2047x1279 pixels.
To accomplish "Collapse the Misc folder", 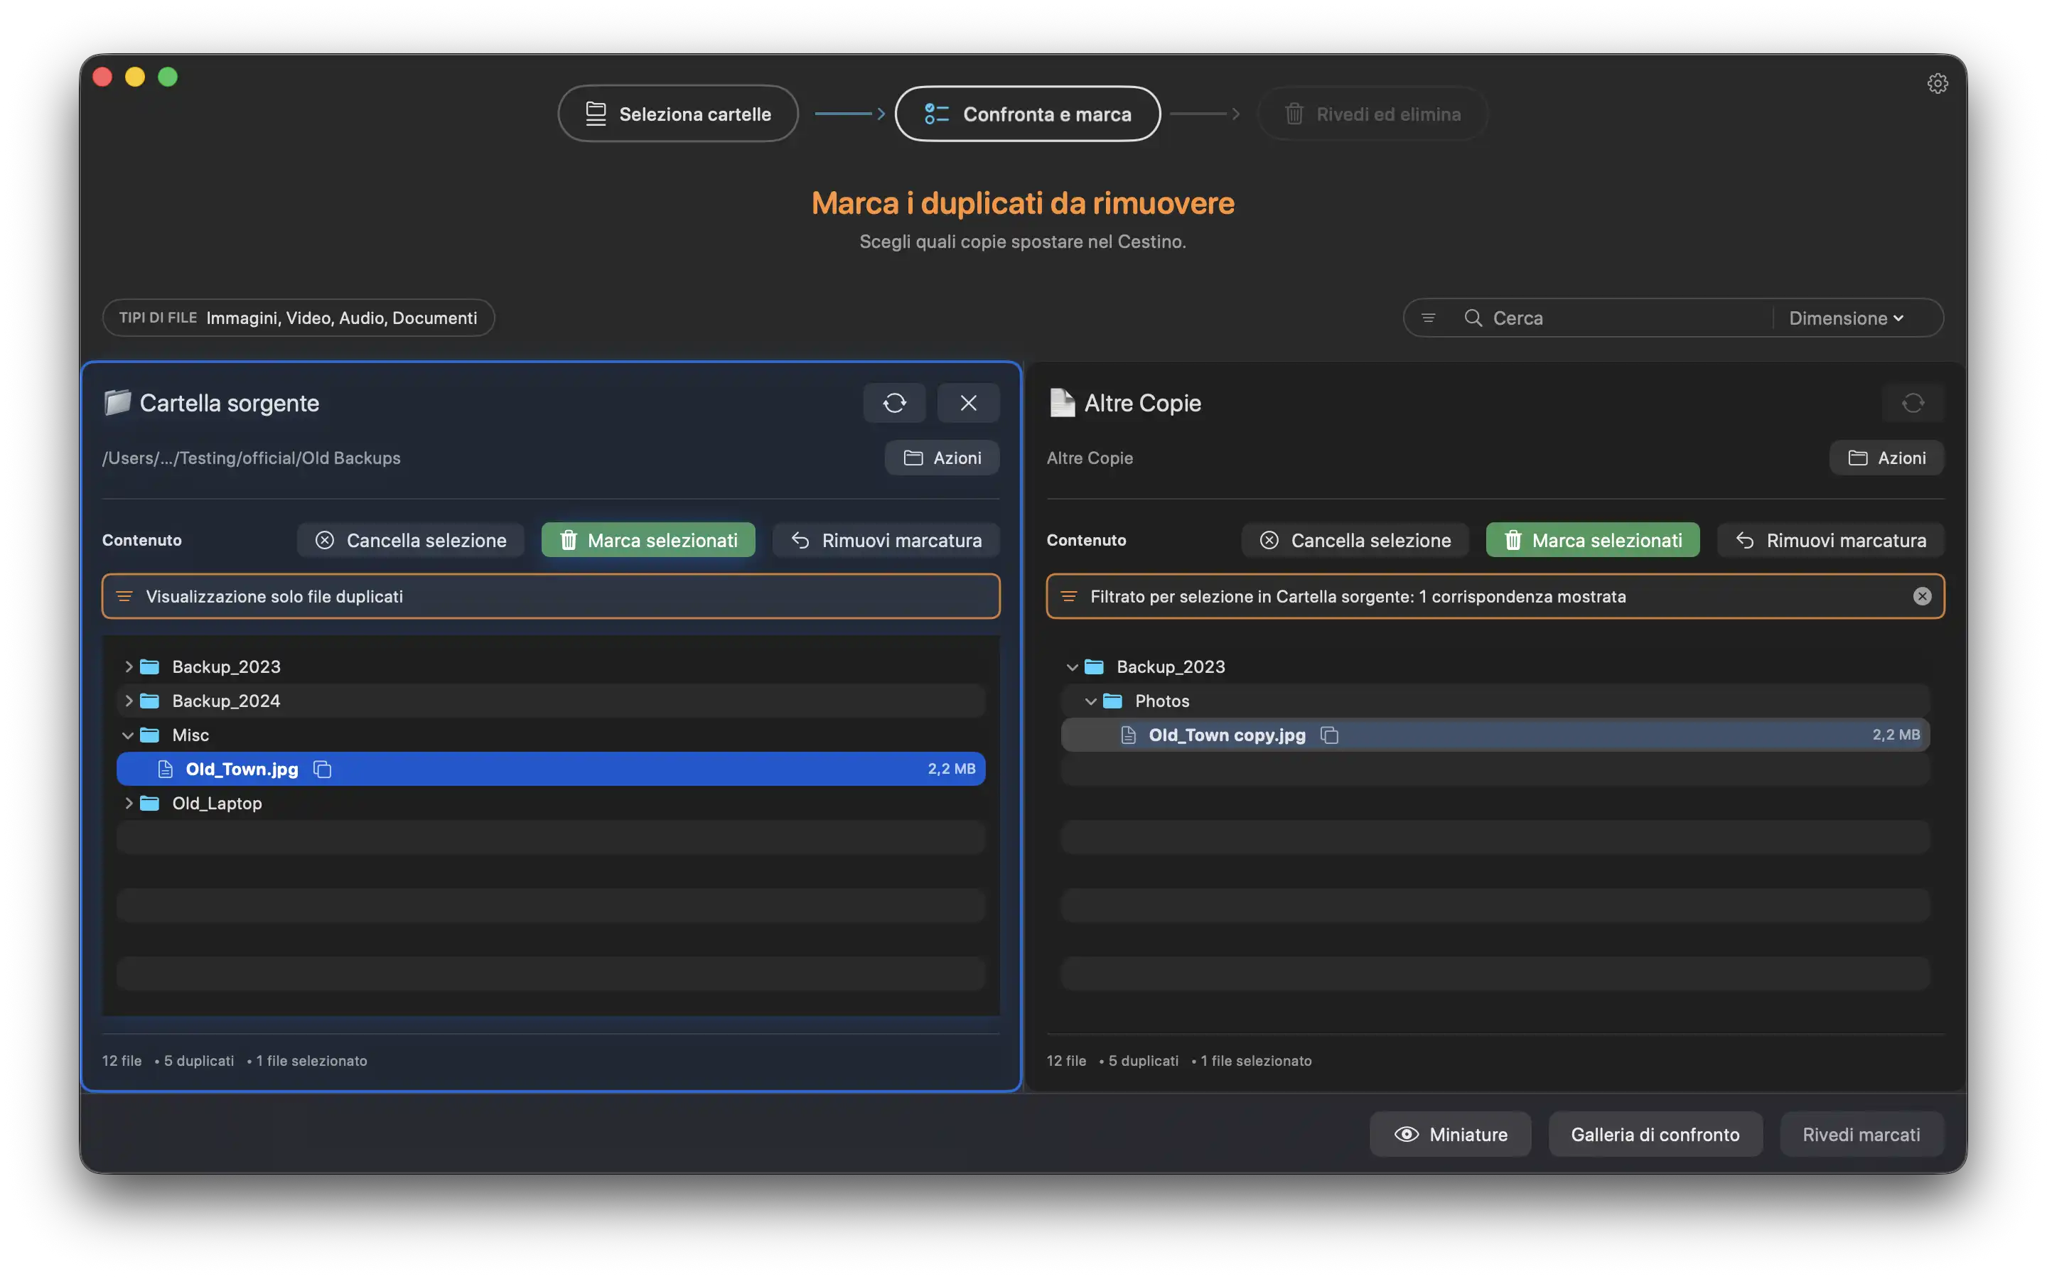I will pyautogui.click(x=129, y=735).
